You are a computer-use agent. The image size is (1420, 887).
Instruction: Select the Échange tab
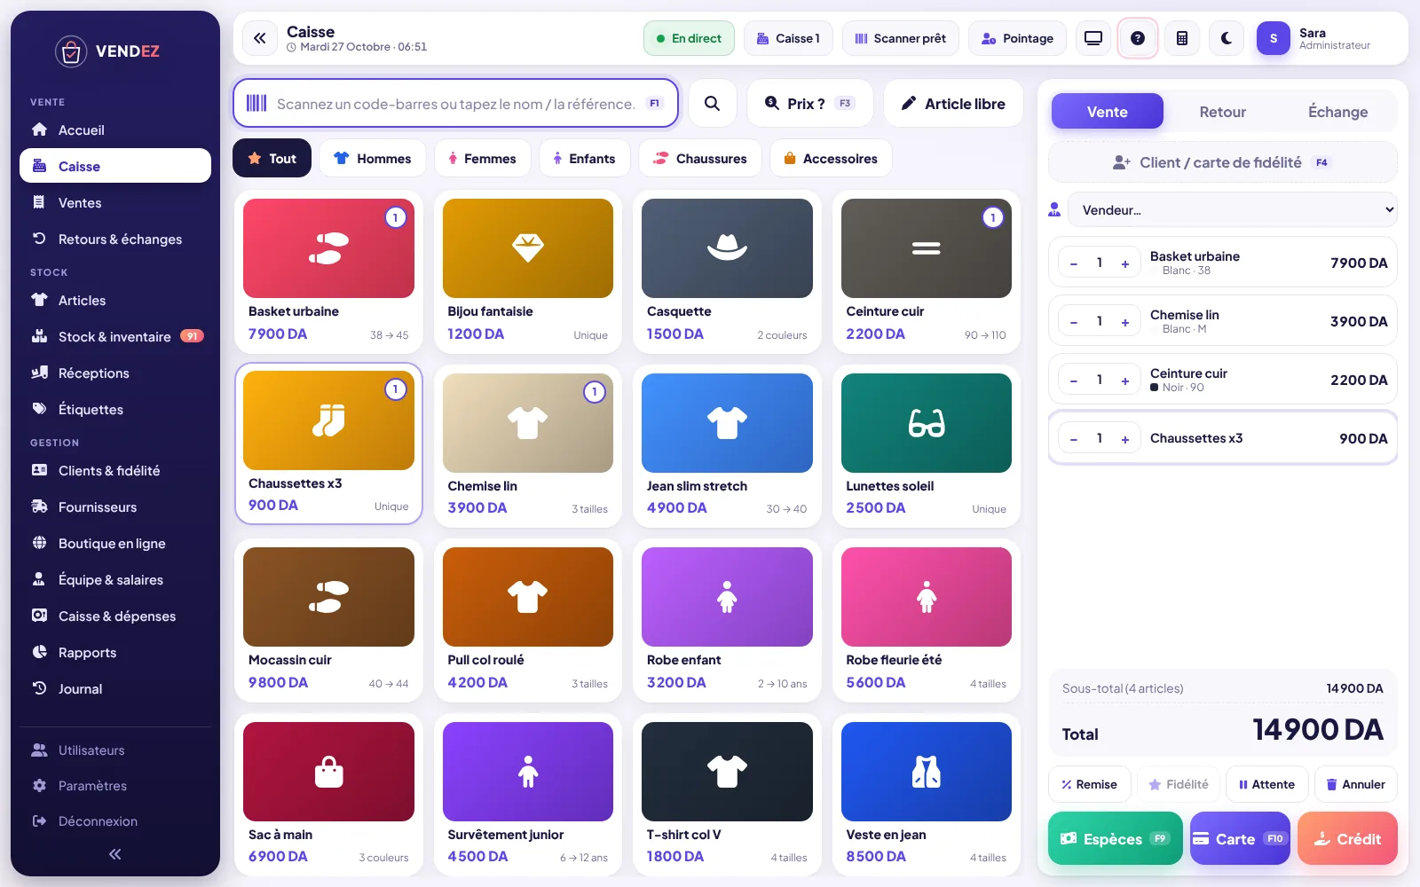click(1337, 112)
